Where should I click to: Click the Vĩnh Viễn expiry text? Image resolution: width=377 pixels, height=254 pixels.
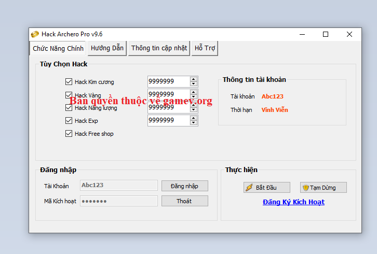click(275, 110)
